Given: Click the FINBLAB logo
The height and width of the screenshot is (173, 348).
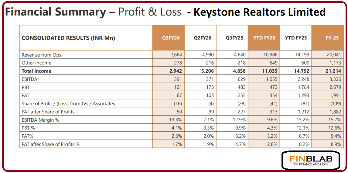Looking at the screenshot, I should 311,160.
